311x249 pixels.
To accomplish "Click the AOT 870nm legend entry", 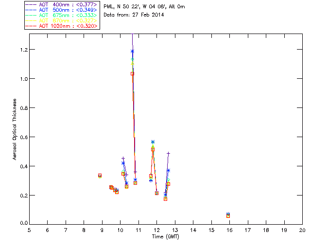I will (x=61, y=20).
